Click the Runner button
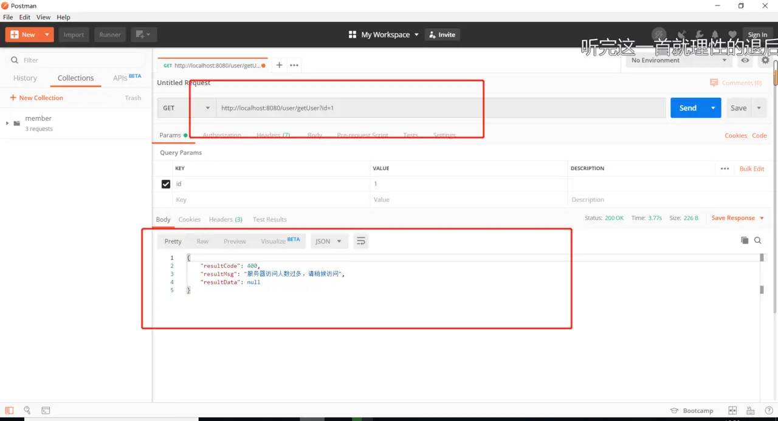The height and width of the screenshot is (421, 778). pos(110,35)
